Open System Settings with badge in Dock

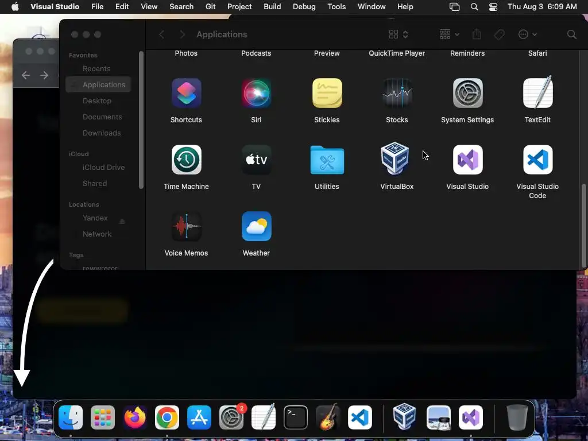pyautogui.click(x=231, y=417)
